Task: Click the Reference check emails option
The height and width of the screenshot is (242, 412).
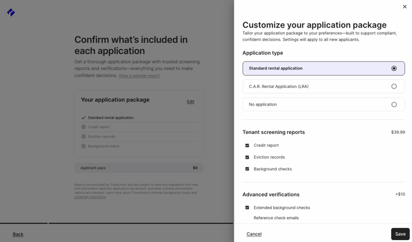Action: (276, 218)
